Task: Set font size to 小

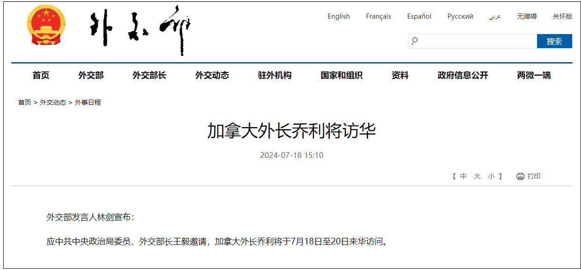Action: click(x=491, y=177)
